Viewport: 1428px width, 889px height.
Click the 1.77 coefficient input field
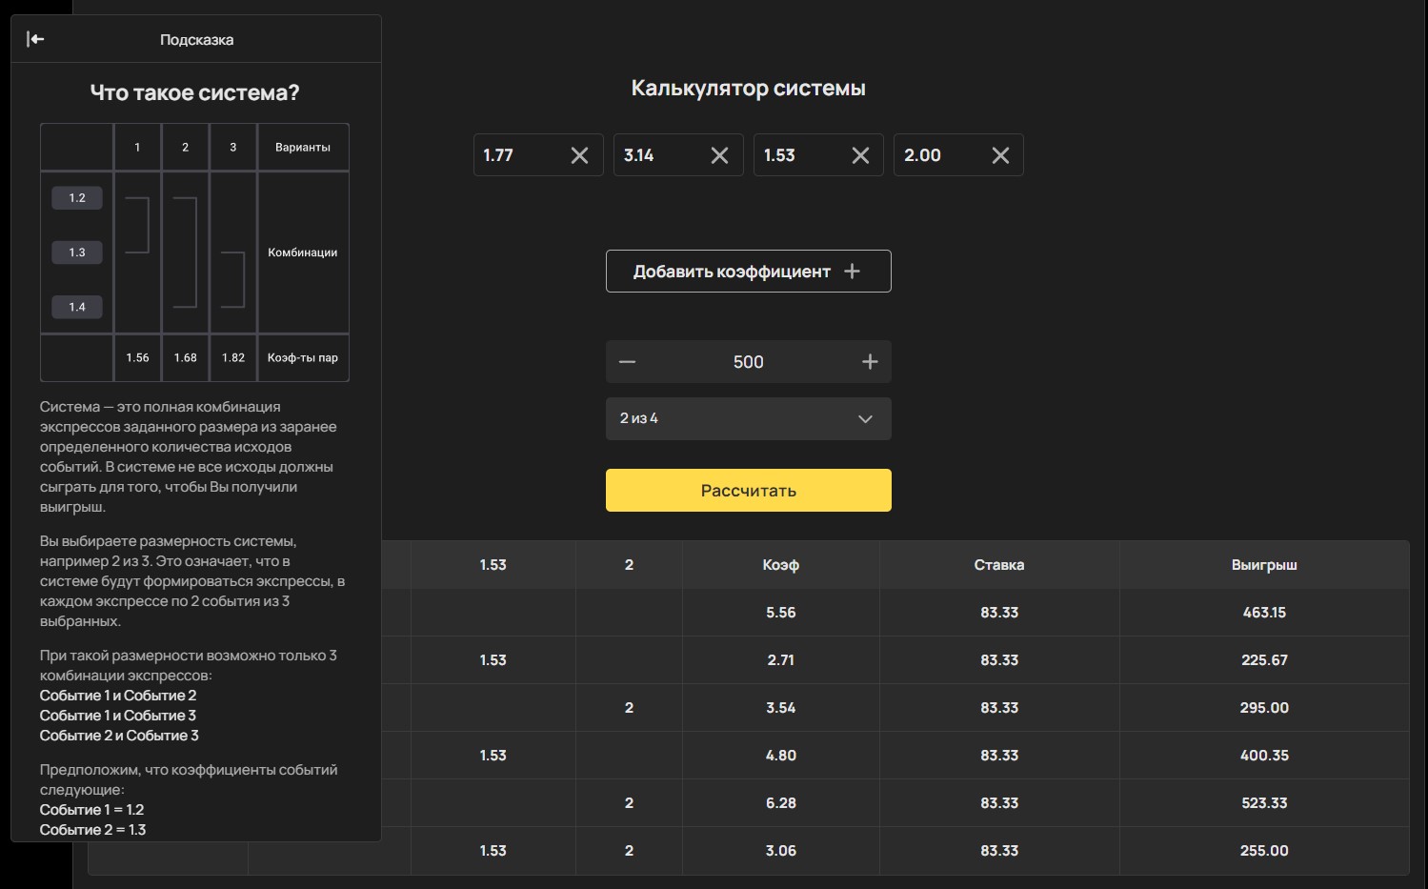coord(538,155)
